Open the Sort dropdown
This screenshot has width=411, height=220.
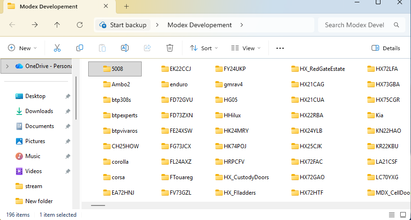(204, 48)
